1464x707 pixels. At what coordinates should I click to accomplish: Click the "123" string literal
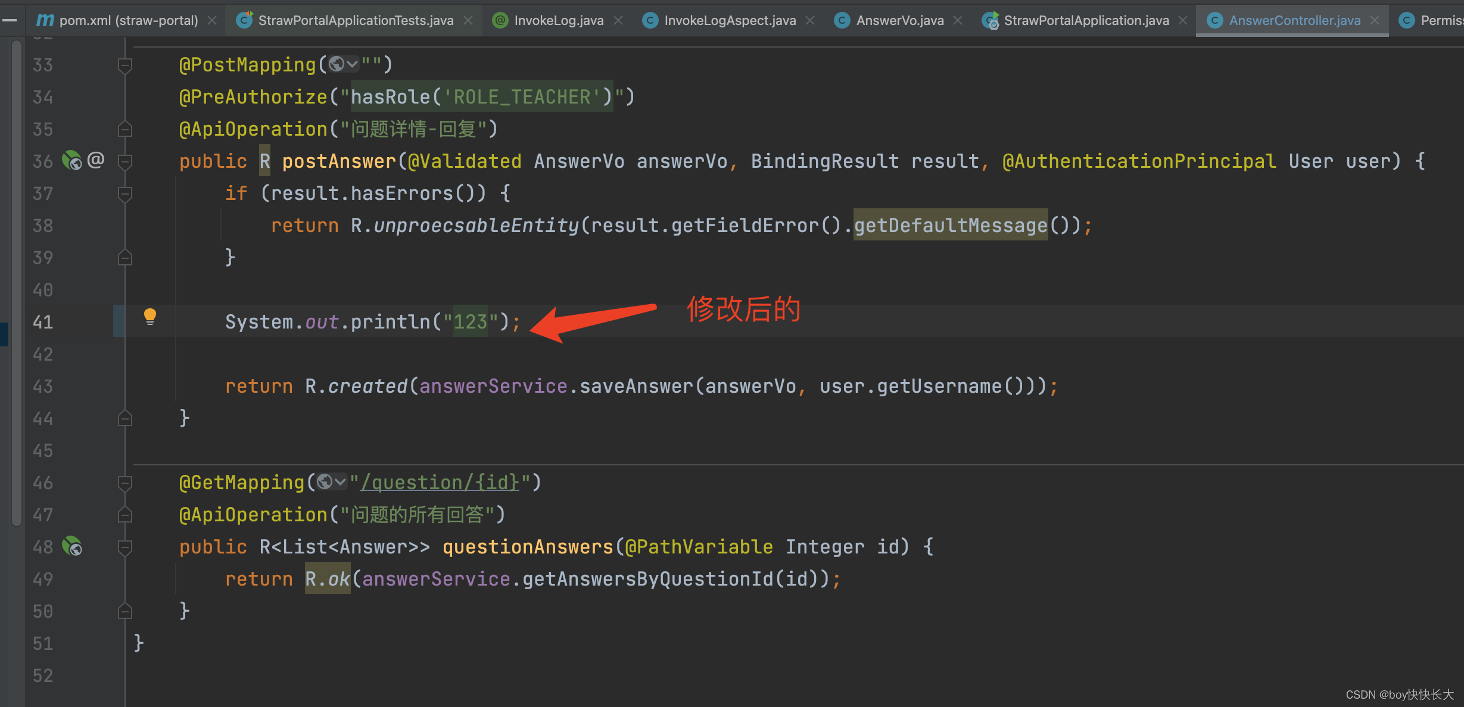471,321
